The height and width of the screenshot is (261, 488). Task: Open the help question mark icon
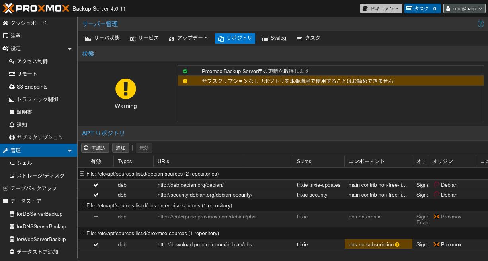pos(480,24)
